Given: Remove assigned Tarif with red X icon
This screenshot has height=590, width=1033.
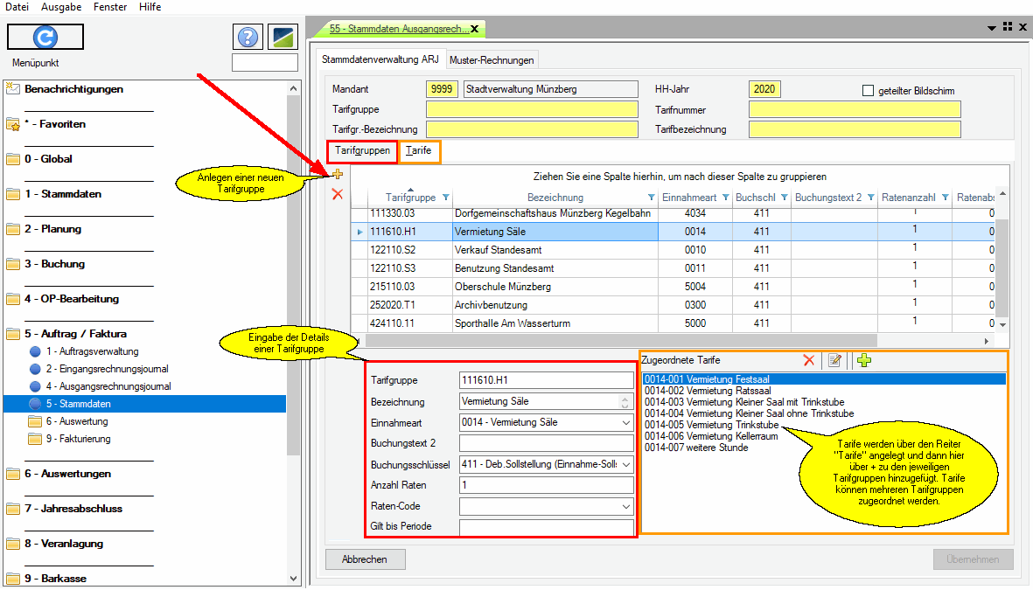Looking at the screenshot, I should coord(809,360).
